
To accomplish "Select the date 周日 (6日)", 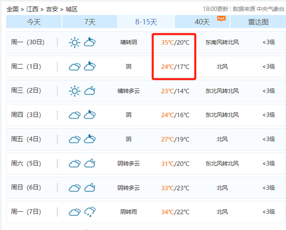I will [x=26, y=187].
